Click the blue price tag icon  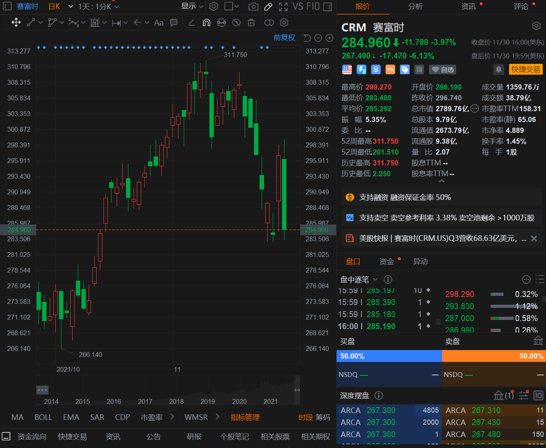405,69
